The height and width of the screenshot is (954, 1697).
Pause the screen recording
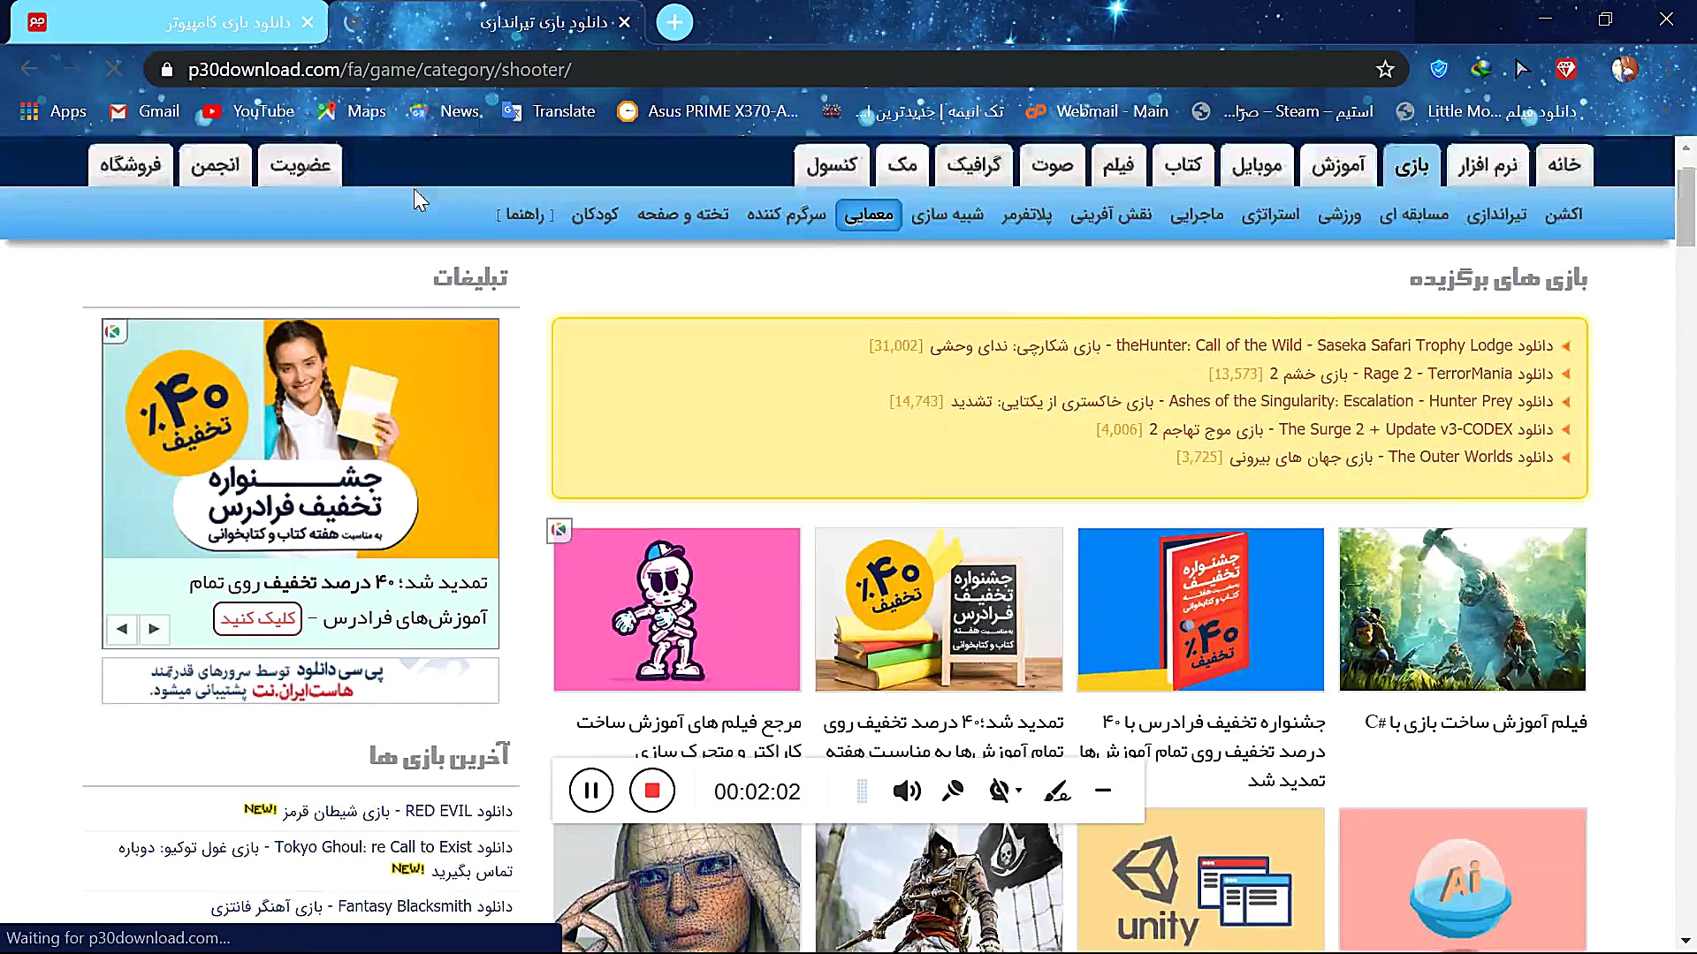pos(590,791)
